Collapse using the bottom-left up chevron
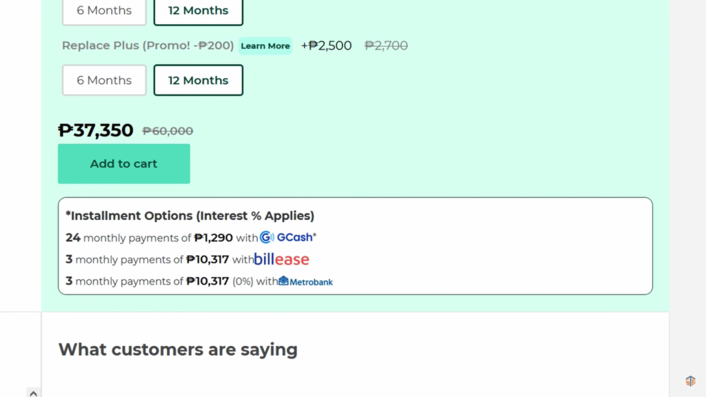Screen dimensions: 706x397 pyautogui.click(x=33, y=393)
